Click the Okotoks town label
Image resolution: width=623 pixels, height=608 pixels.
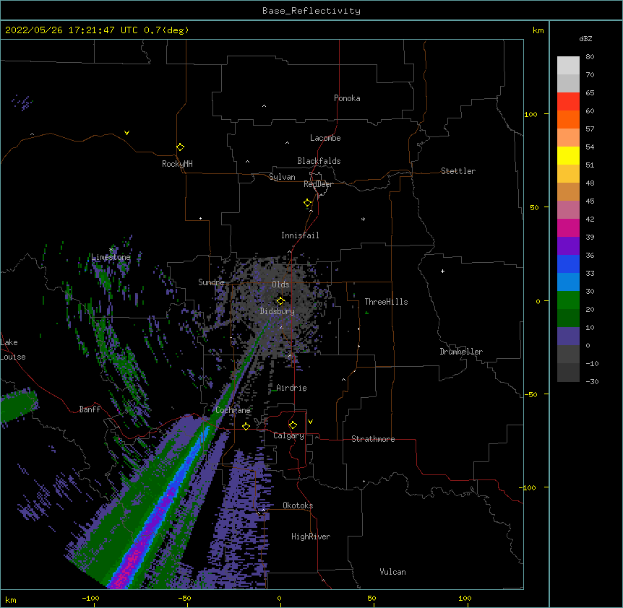(x=298, y=505)
